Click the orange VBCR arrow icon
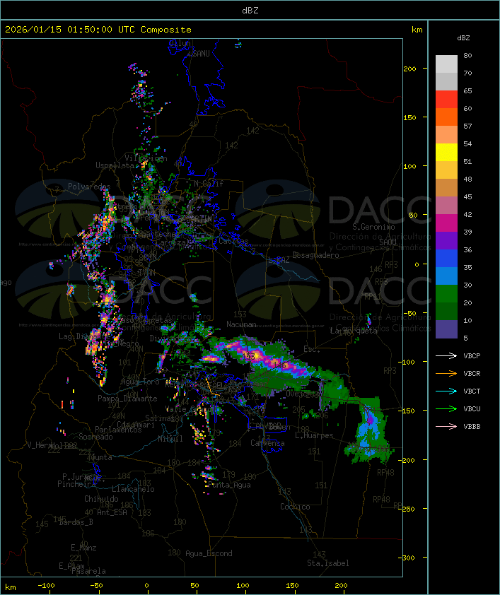This screenshot has width=500, height=595. [446, 373]
